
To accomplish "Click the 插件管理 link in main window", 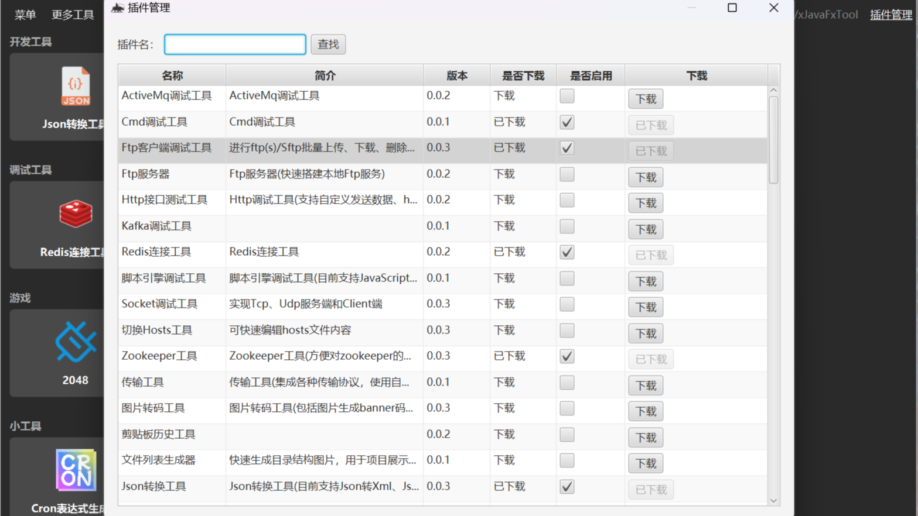I will point(891,15).
